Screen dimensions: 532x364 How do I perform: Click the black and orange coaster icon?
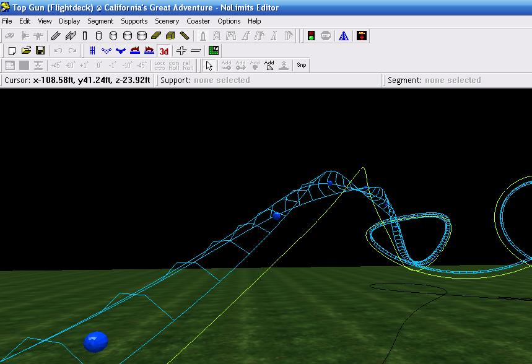pyautogui.click(x=362, y=36)
